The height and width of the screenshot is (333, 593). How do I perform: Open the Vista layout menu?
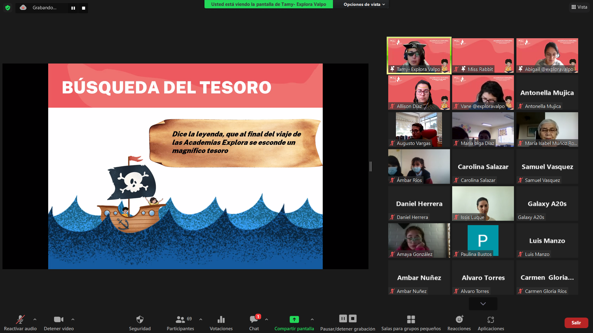coord(579,7)
